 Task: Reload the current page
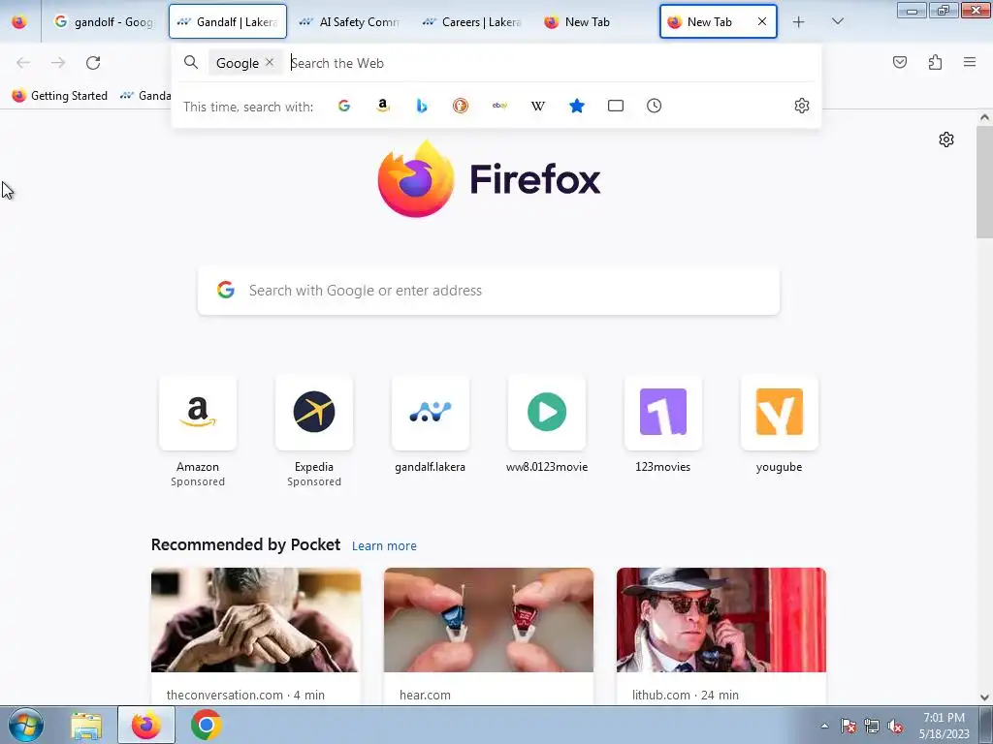93,63
